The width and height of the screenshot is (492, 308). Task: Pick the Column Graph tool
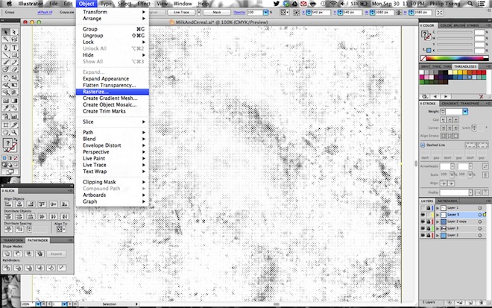(x=14, y=116)
